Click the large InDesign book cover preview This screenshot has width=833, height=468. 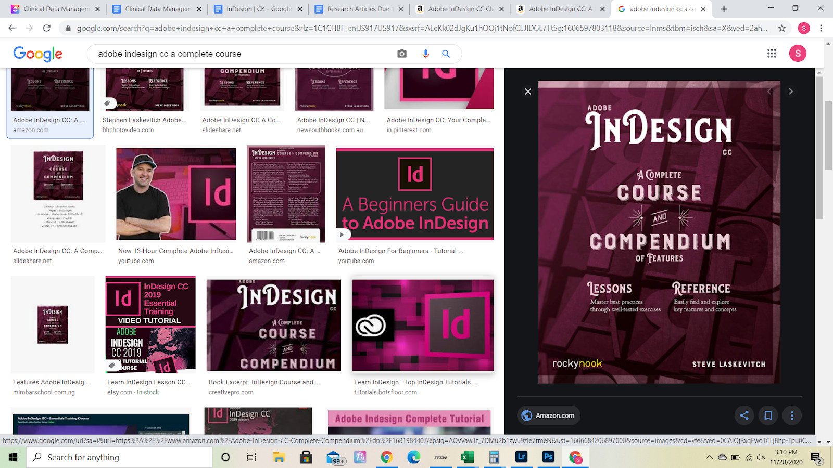[x=659, y=232]
